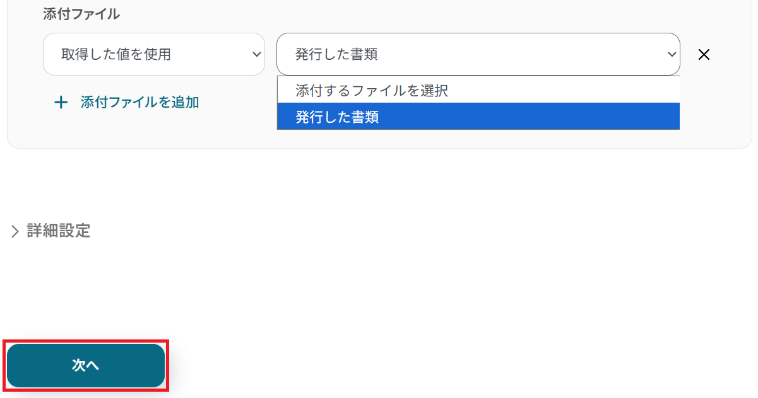
Task: Click the 取得した値を使用 text inside its selector
Action: [x=116, y=55]
